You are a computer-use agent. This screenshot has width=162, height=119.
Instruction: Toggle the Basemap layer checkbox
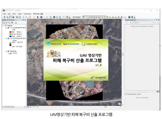tap(8, 51)
